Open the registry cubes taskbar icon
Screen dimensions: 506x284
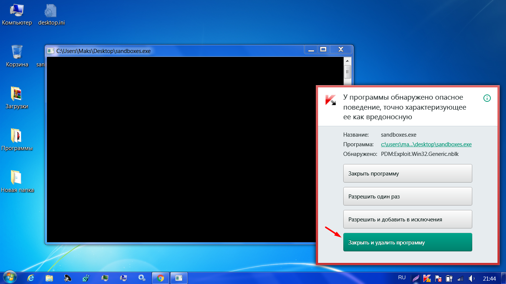[86, 278]
